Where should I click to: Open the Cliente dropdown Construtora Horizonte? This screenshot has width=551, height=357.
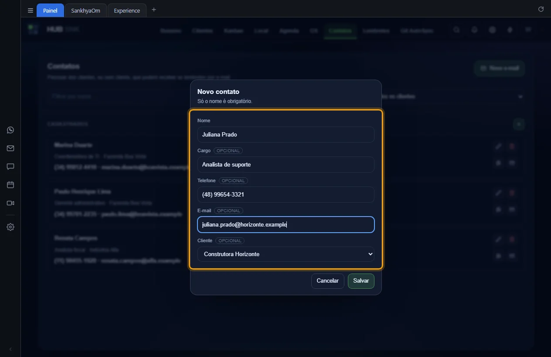point(286,254)
